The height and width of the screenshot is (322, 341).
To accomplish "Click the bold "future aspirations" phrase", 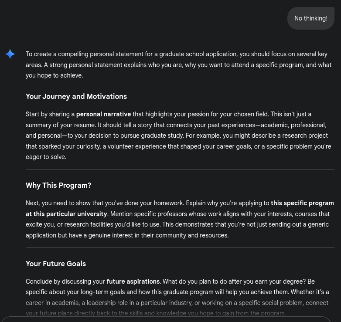I will click(x=133, y=281).
